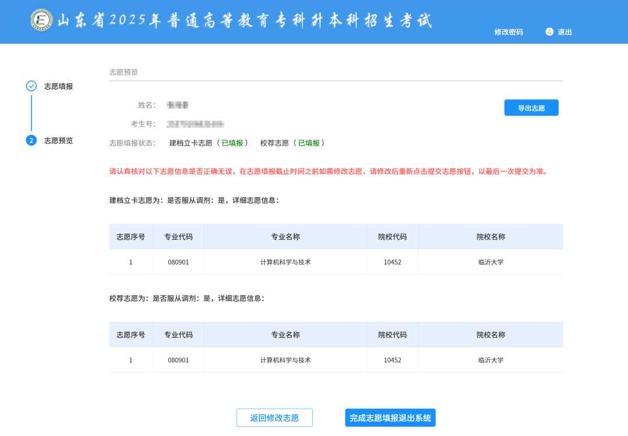Select the 计算机科学与技术 entry in first table
This screenshot has width=628, height=436.
pyautogui.click(x=284, y=262)
